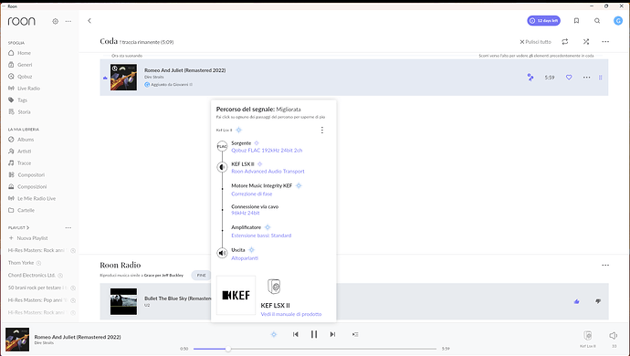This screenshot has height=356, width=630.
Task: Open the bookmarks icon in the top bar
Action: click(576, 21)
